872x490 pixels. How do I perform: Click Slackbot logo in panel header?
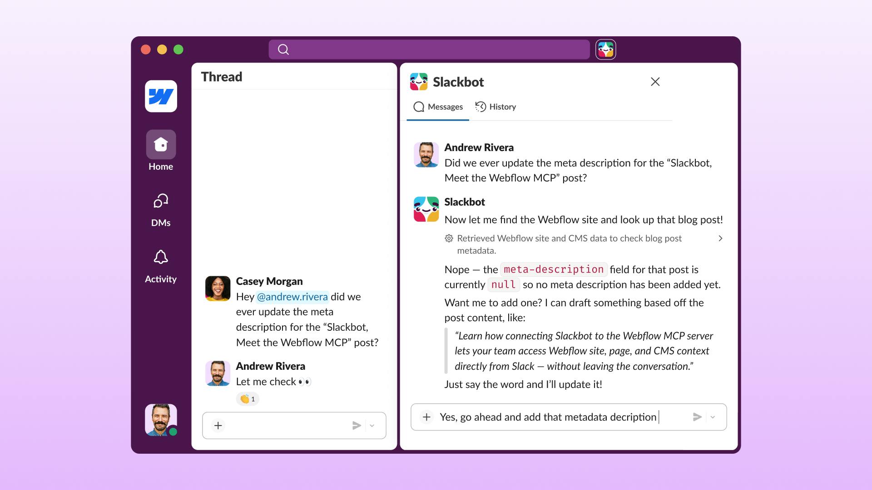(x=419, y=82)
